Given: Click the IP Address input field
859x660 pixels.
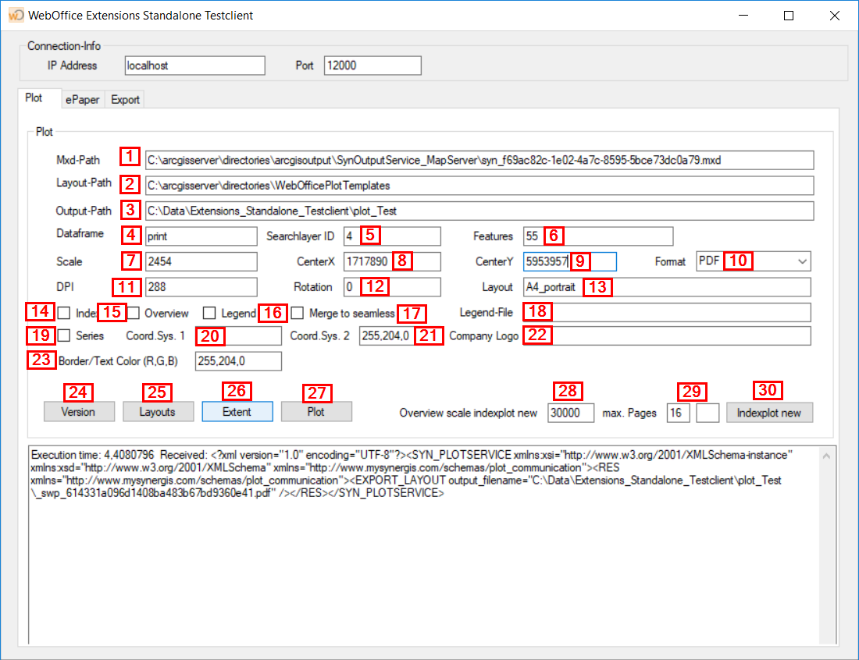Looking at the screenshot, I should [x=194, y=66].
